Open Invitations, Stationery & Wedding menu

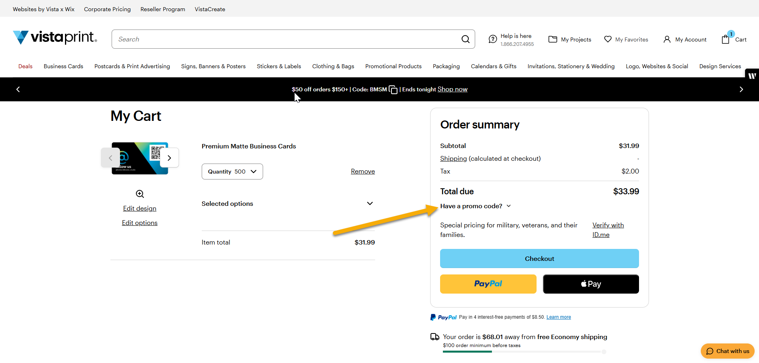tap(571, 66)
